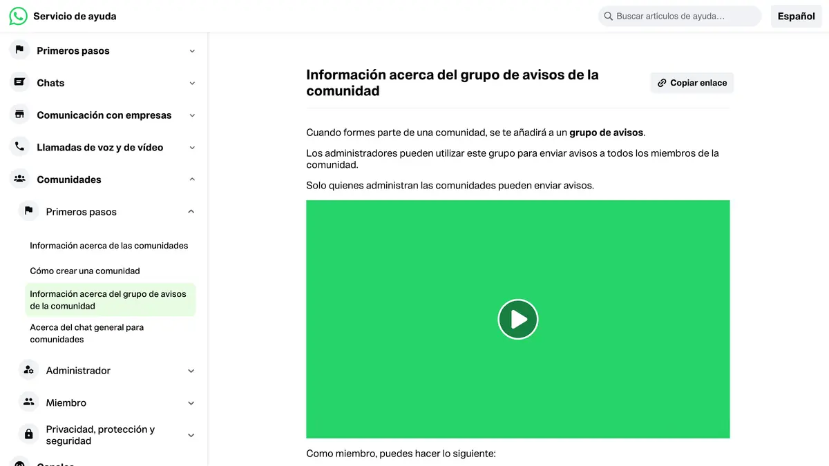Viewport: 829px width, 466px height.
Task: Play the video in the article
Action: [x=518, y=319]
